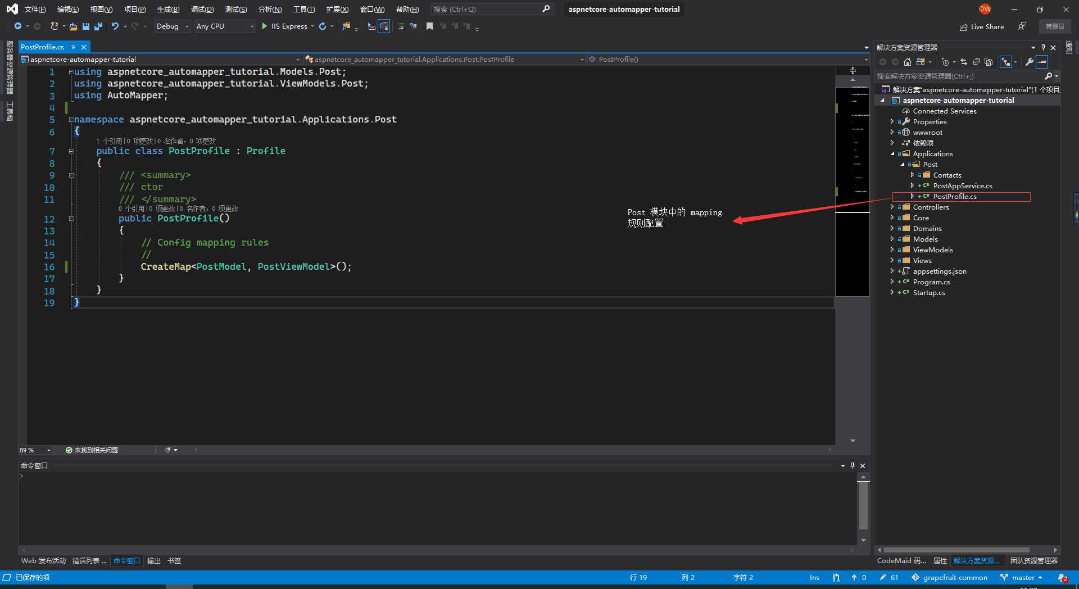
Task: Click the master branch indicator in status bar
Action: 1022,578
